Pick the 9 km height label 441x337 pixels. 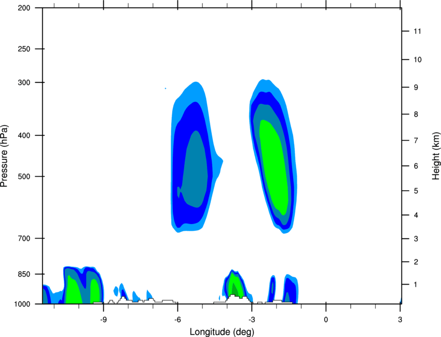[x=416, y=88]
